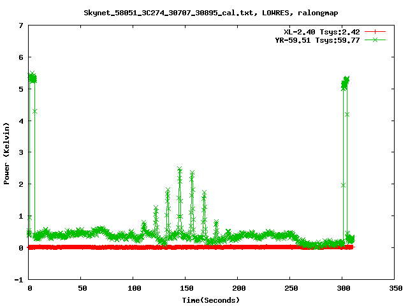Click the tallest green central peak near 145 seconds

(180, 169)
